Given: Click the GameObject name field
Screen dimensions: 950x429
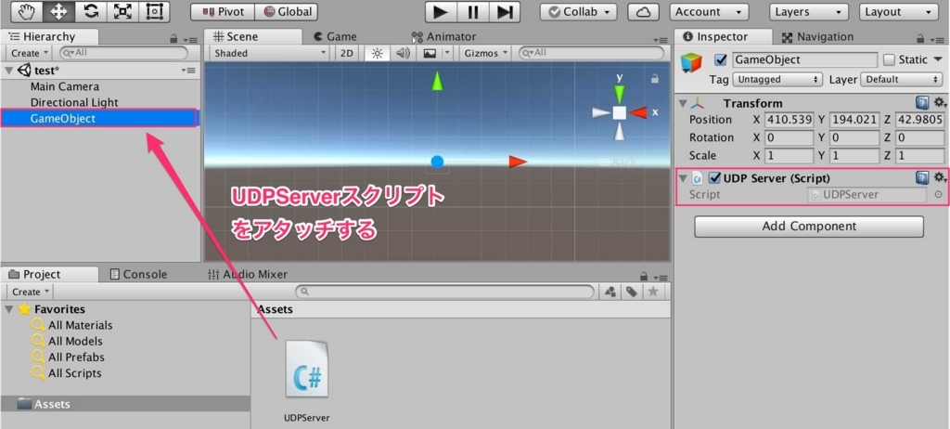Looking at the screenshot, I should pos(804,59).
